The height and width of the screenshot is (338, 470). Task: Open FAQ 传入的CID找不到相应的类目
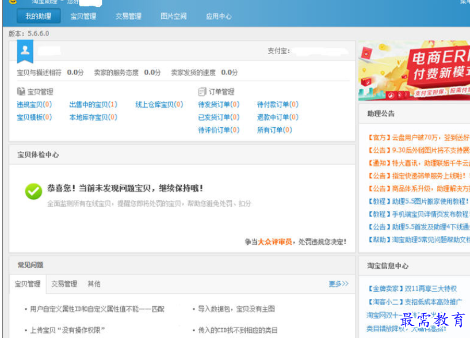click(238, 330)
